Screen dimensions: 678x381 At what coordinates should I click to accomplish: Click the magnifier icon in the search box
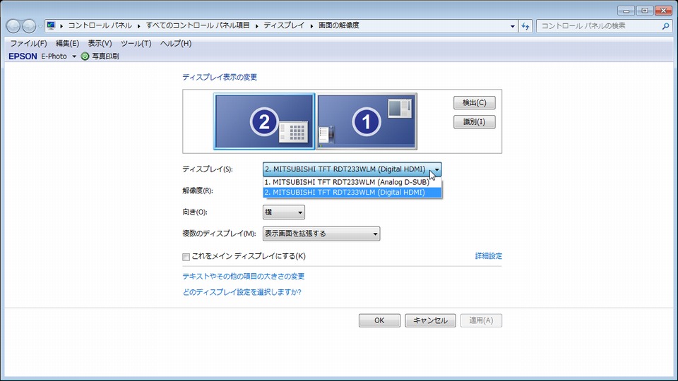(x=665, y=26)
